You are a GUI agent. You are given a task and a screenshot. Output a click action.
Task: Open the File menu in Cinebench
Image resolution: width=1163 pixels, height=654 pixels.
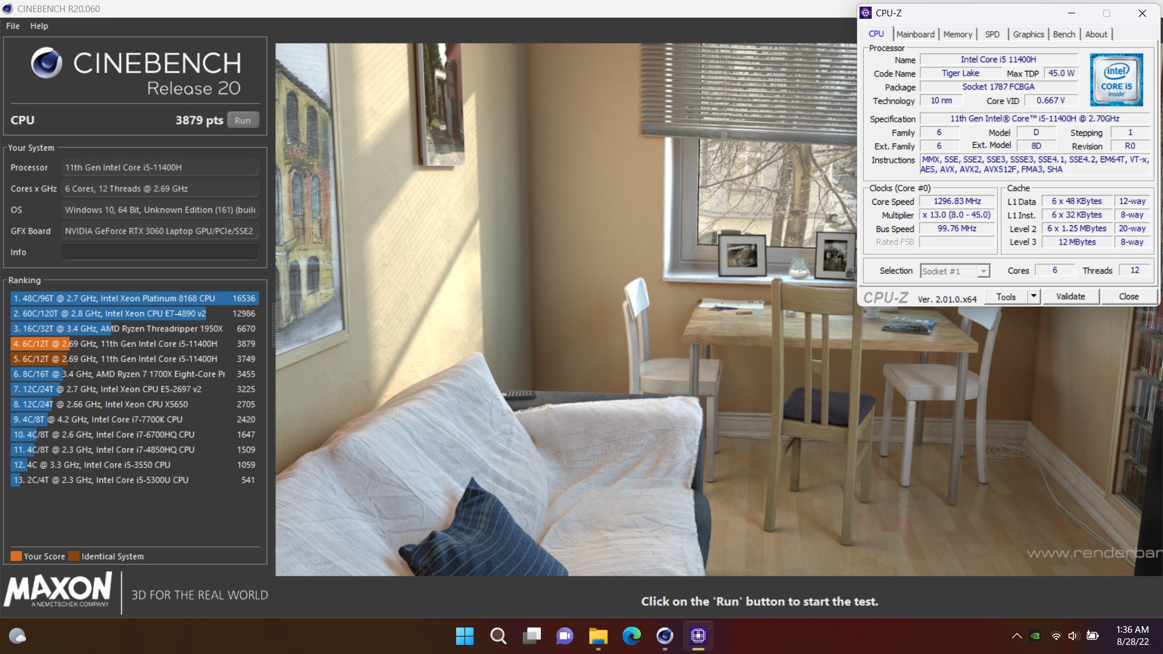13,26
